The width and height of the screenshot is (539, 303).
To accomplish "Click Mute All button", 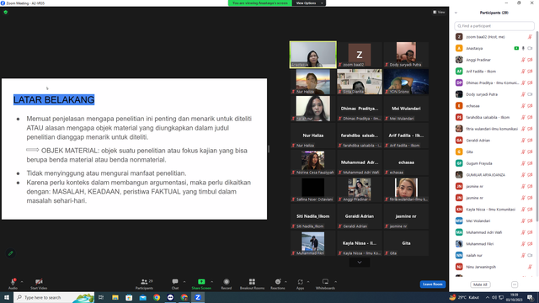I will pyautogui.click(x=480, y=284).
